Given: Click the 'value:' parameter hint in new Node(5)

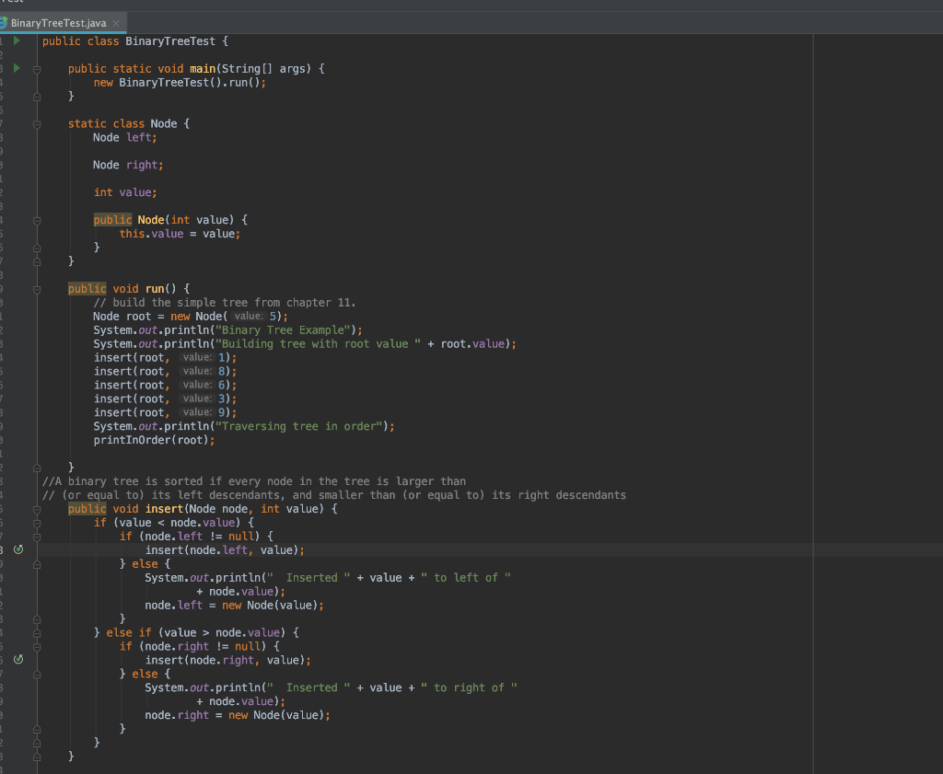Looking at the screenshot, I should [249, 316].
